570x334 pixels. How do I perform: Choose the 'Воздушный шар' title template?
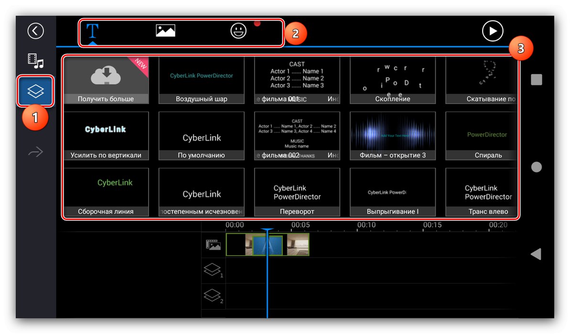[x=202, y=80]
